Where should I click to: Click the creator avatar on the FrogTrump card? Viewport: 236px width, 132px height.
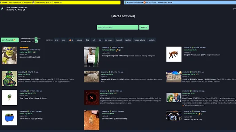(191, 91)
